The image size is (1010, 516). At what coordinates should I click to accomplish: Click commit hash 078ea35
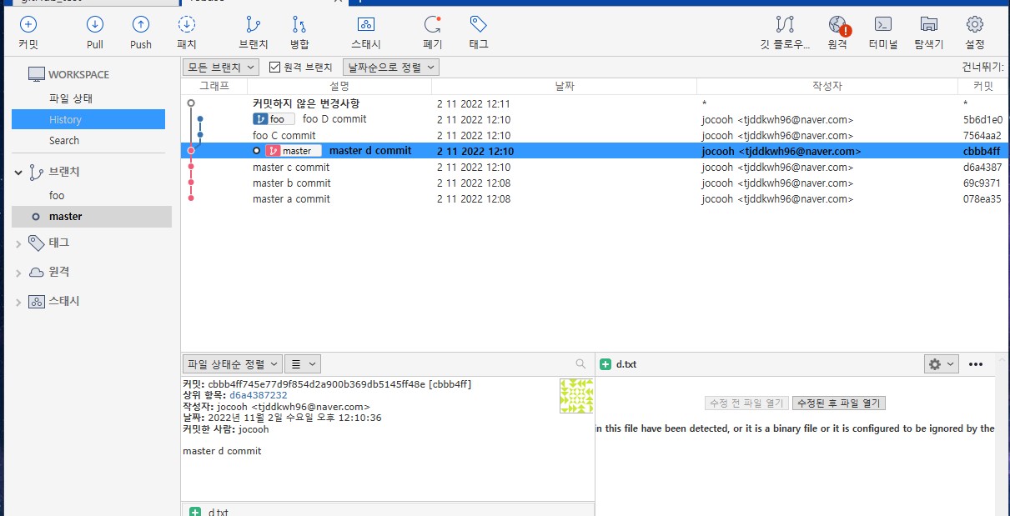coord(982,198)
